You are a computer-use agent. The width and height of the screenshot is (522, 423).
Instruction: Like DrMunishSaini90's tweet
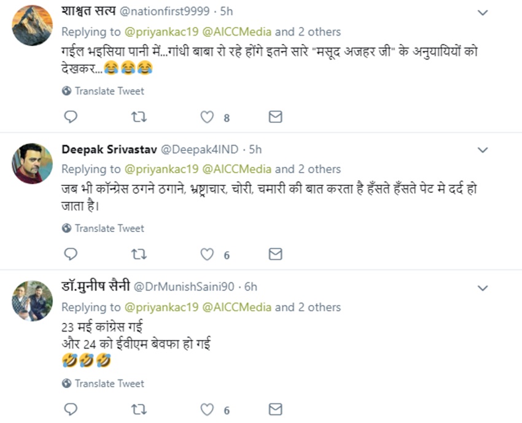point(208,409)
